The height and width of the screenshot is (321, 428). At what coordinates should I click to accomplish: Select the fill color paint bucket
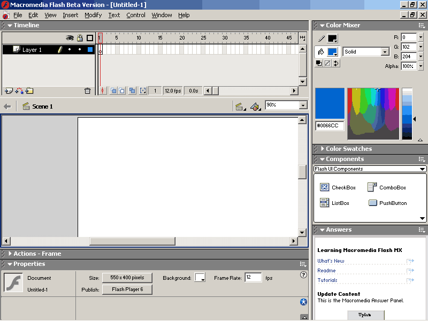[321, 52]
